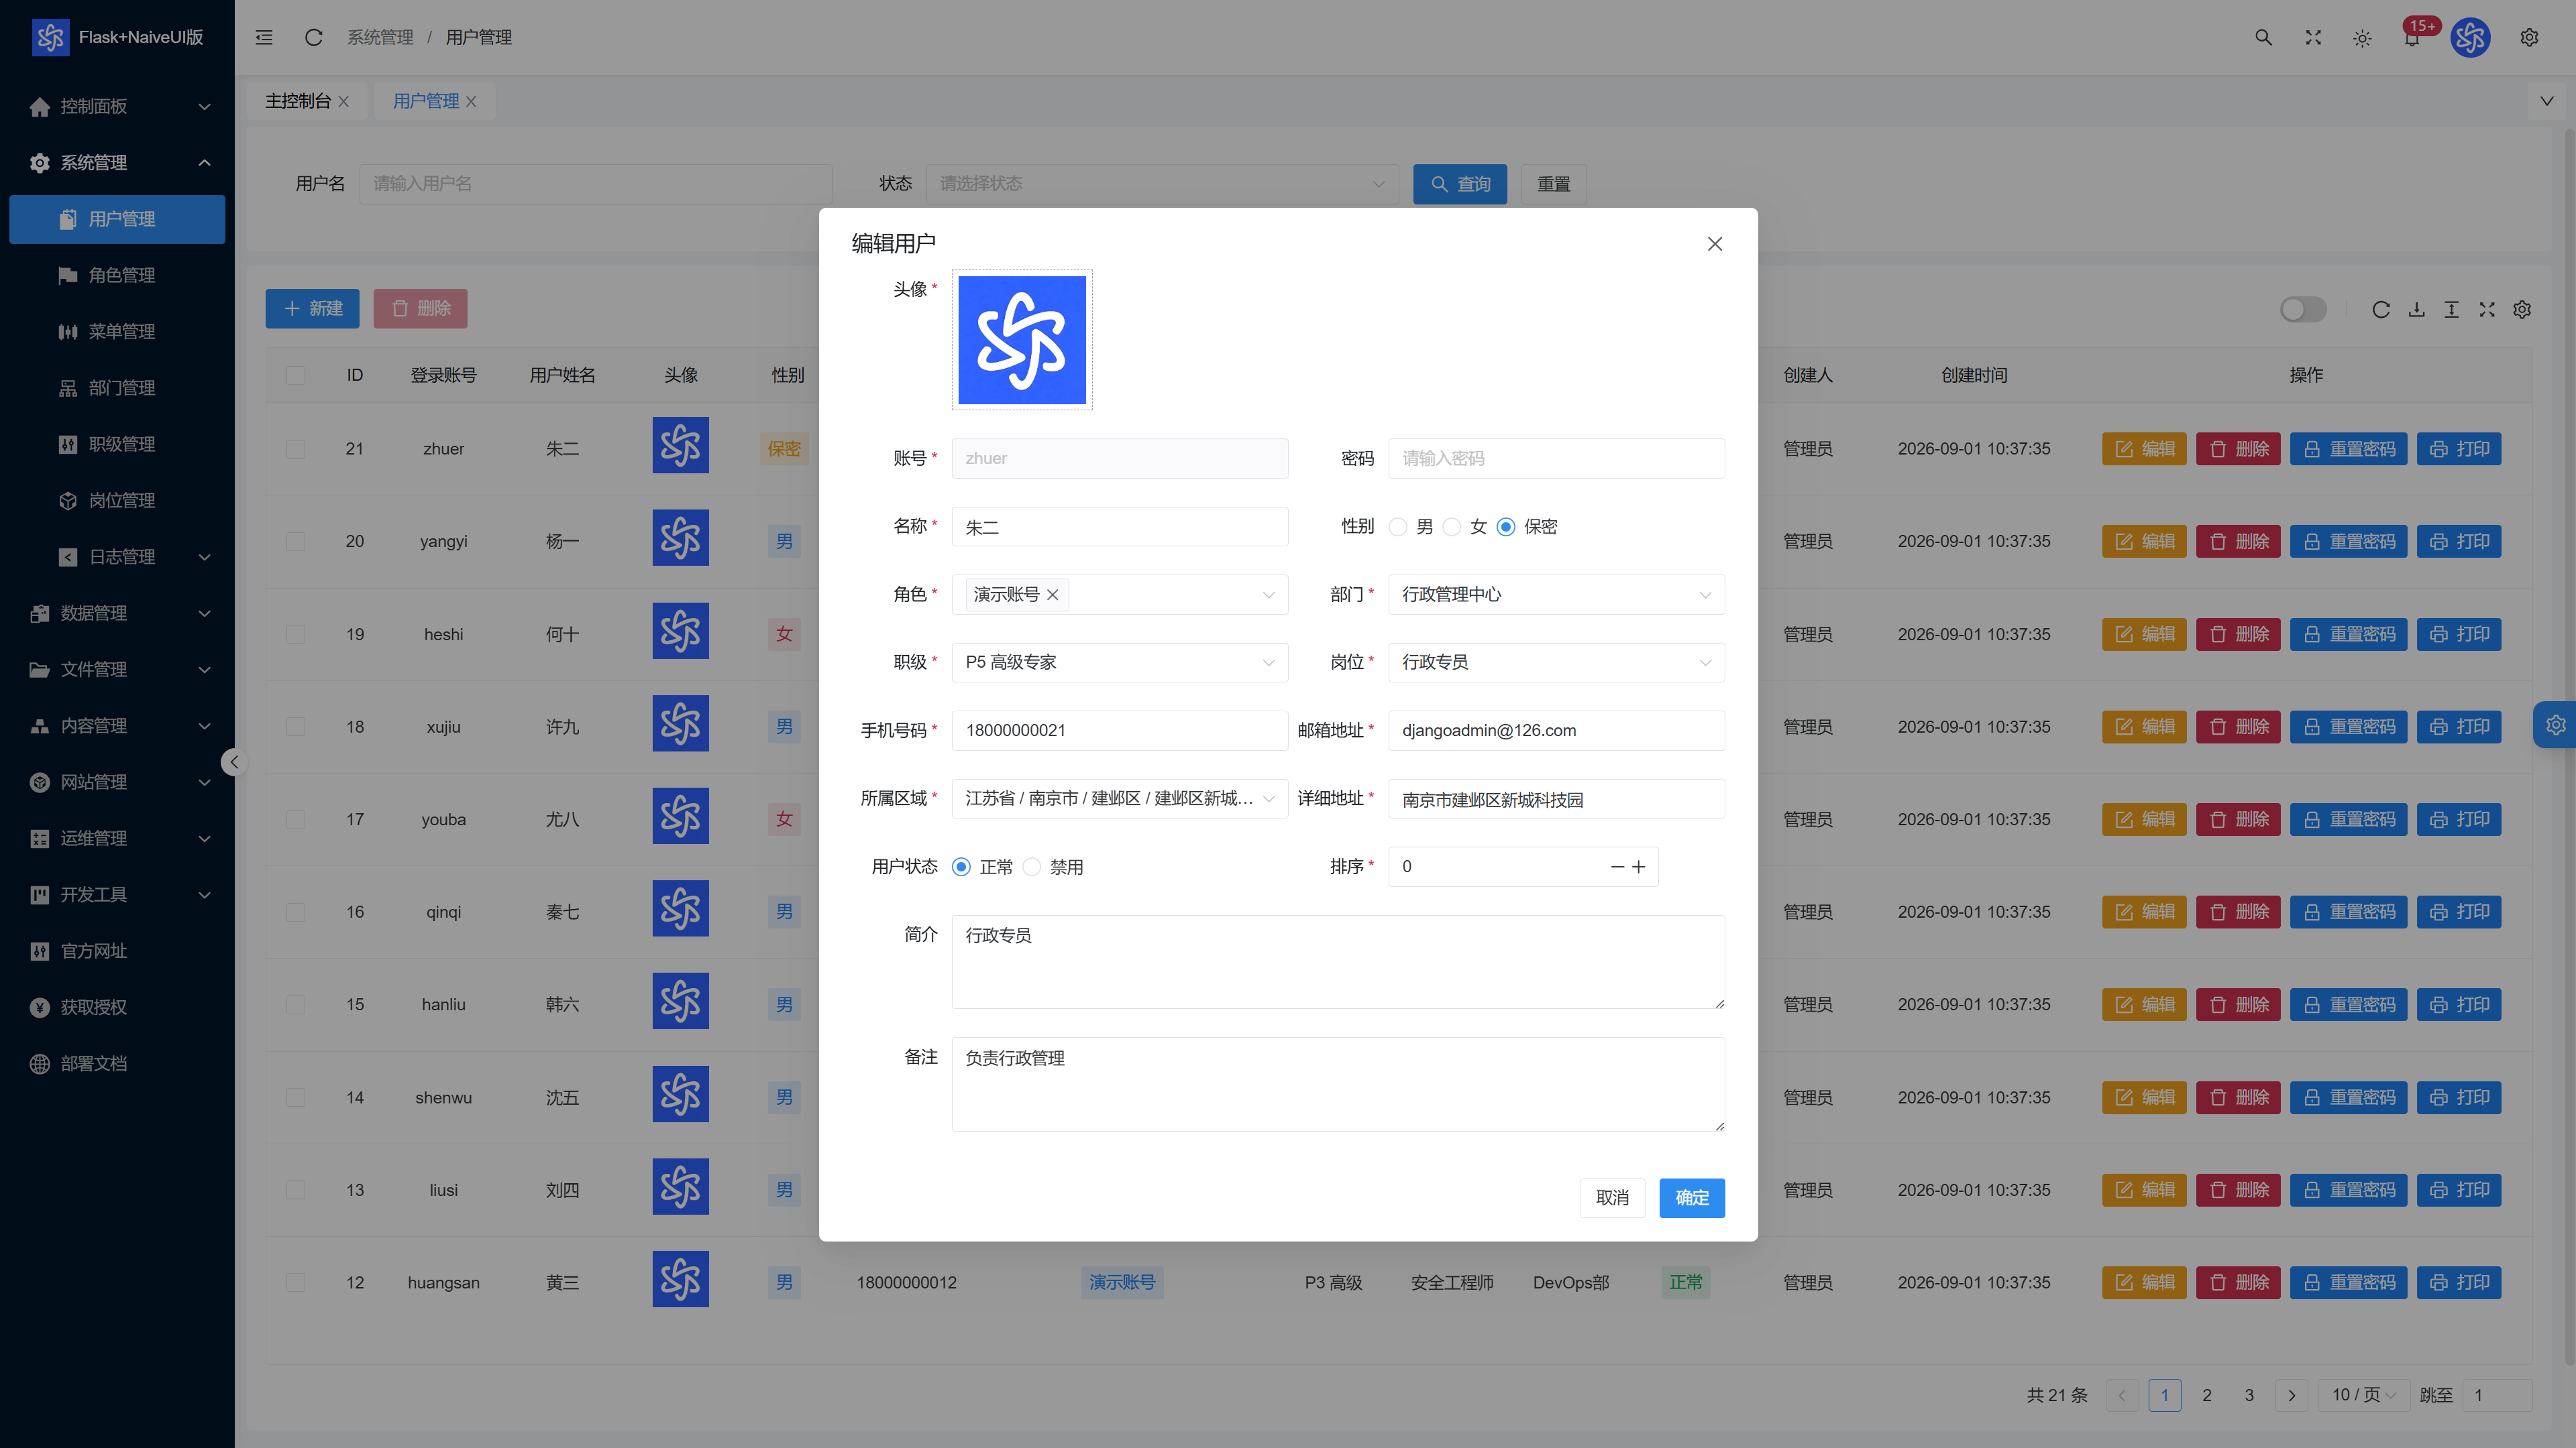Click the plus stepper in 排序 field
Screen dimensions: 2576x1448
pos(1638,866)
